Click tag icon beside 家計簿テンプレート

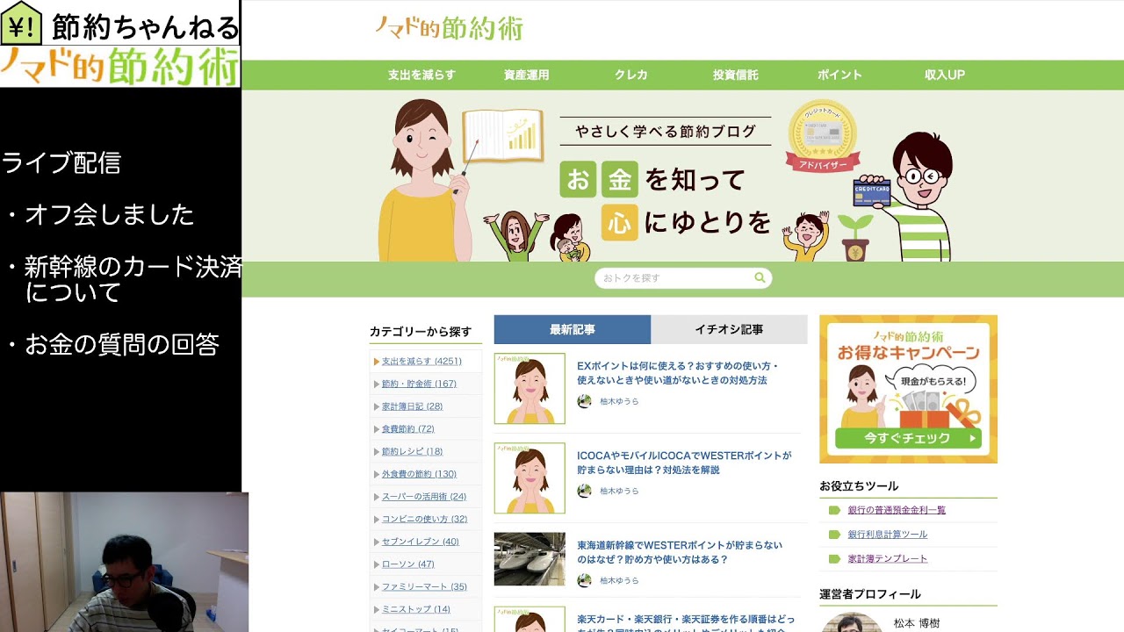point(834,559)
